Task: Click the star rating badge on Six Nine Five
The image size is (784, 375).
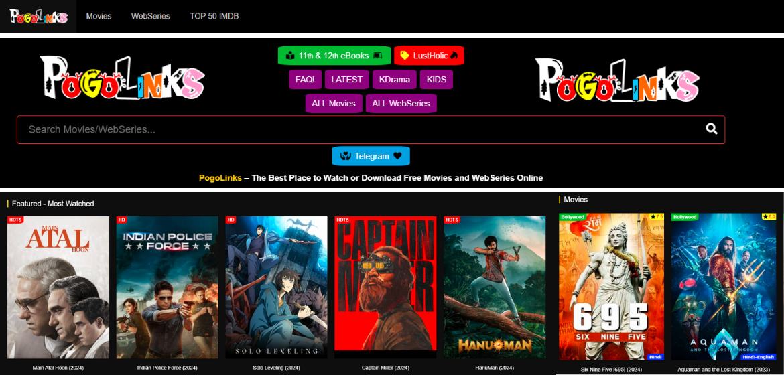Action: pyautogui.click(x=657, y=216)
